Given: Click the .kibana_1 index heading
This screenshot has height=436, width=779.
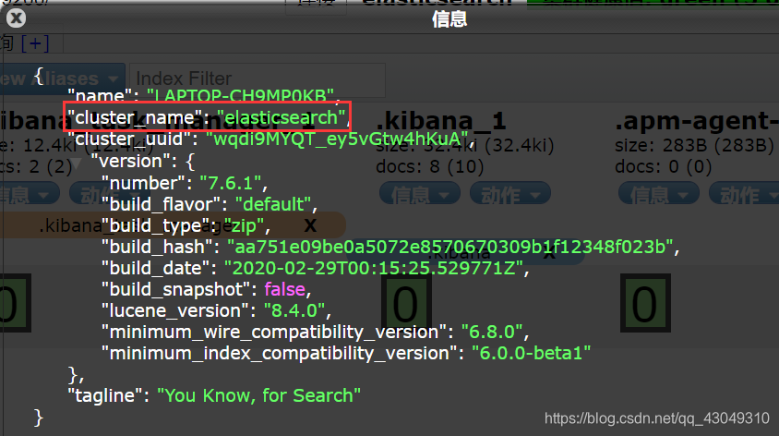Looking at the screenshot, I should point(440,121).
